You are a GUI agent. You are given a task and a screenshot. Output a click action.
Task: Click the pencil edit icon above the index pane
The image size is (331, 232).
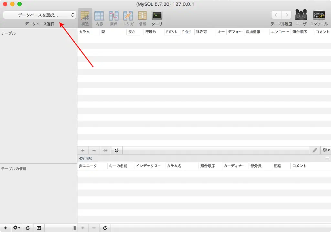pos(315,150)
